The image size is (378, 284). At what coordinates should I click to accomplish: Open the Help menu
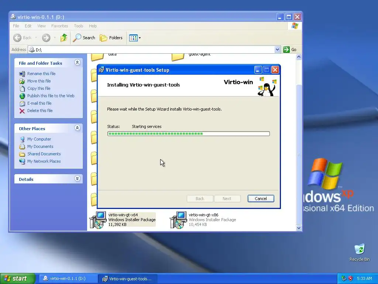click(93, 26)
